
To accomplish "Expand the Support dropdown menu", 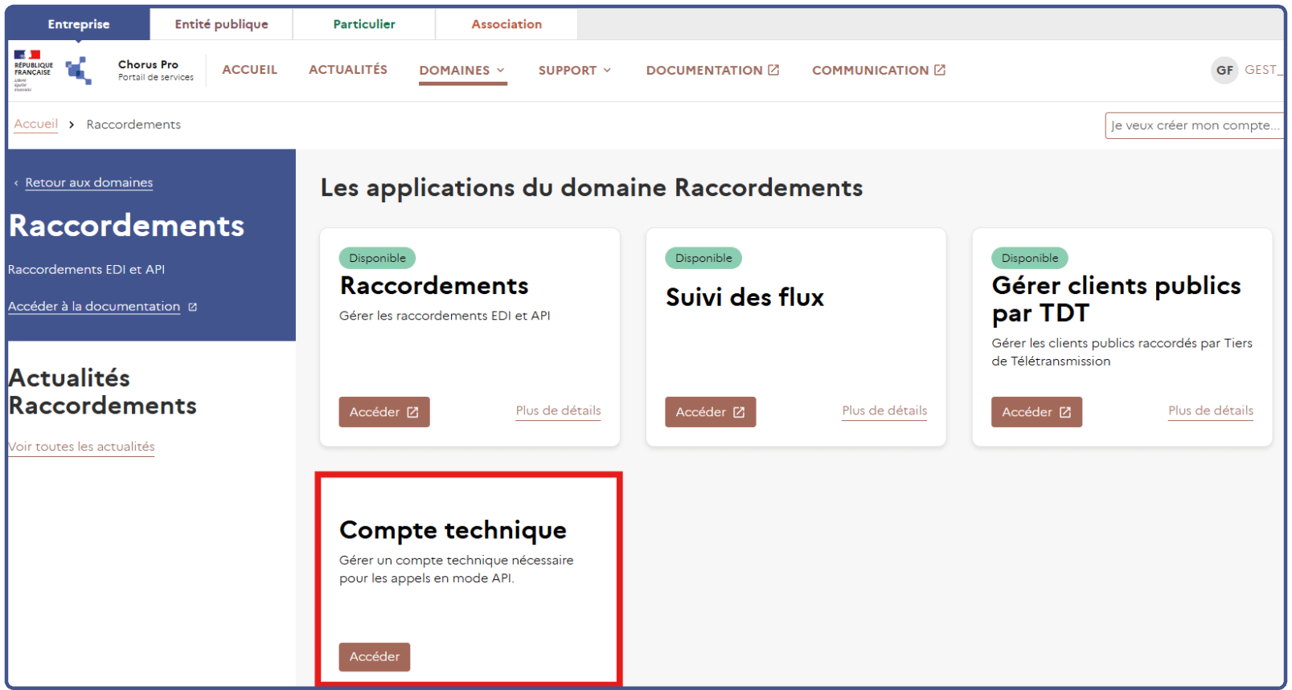I will 574,71.
